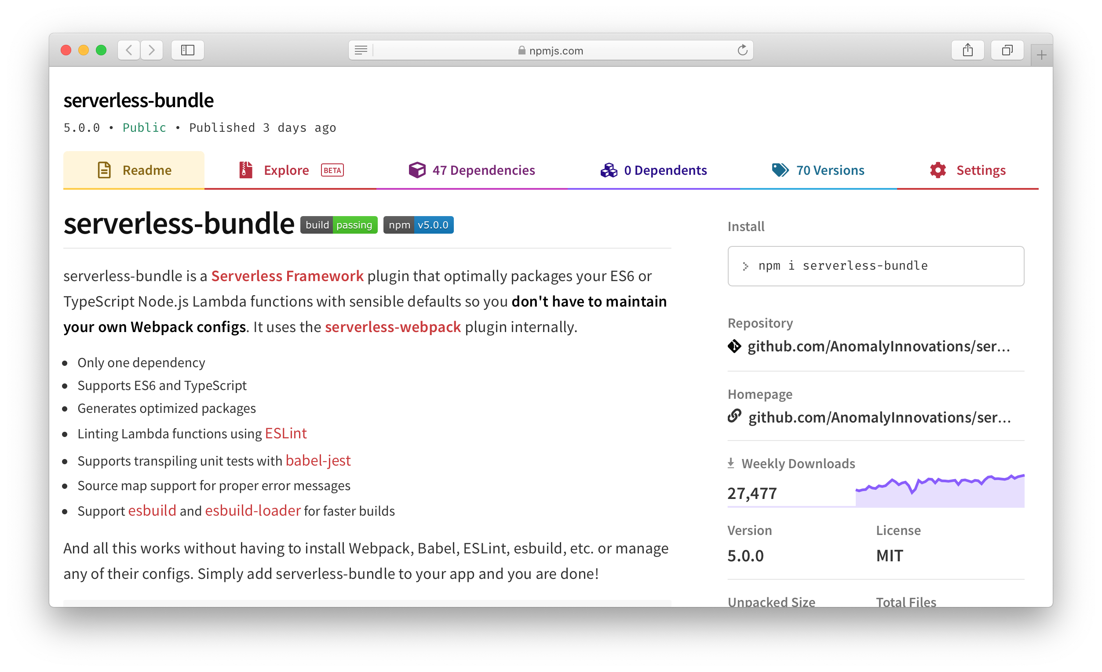The height and width of the screenshot is (672, 1102).
Task: Click the Safari forward arrow button
Action: [152, 50]
